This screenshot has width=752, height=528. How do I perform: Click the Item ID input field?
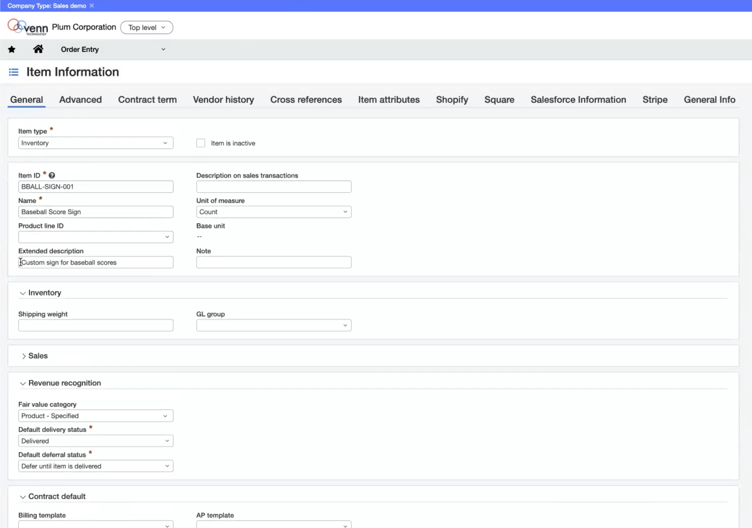pos(95,186)
